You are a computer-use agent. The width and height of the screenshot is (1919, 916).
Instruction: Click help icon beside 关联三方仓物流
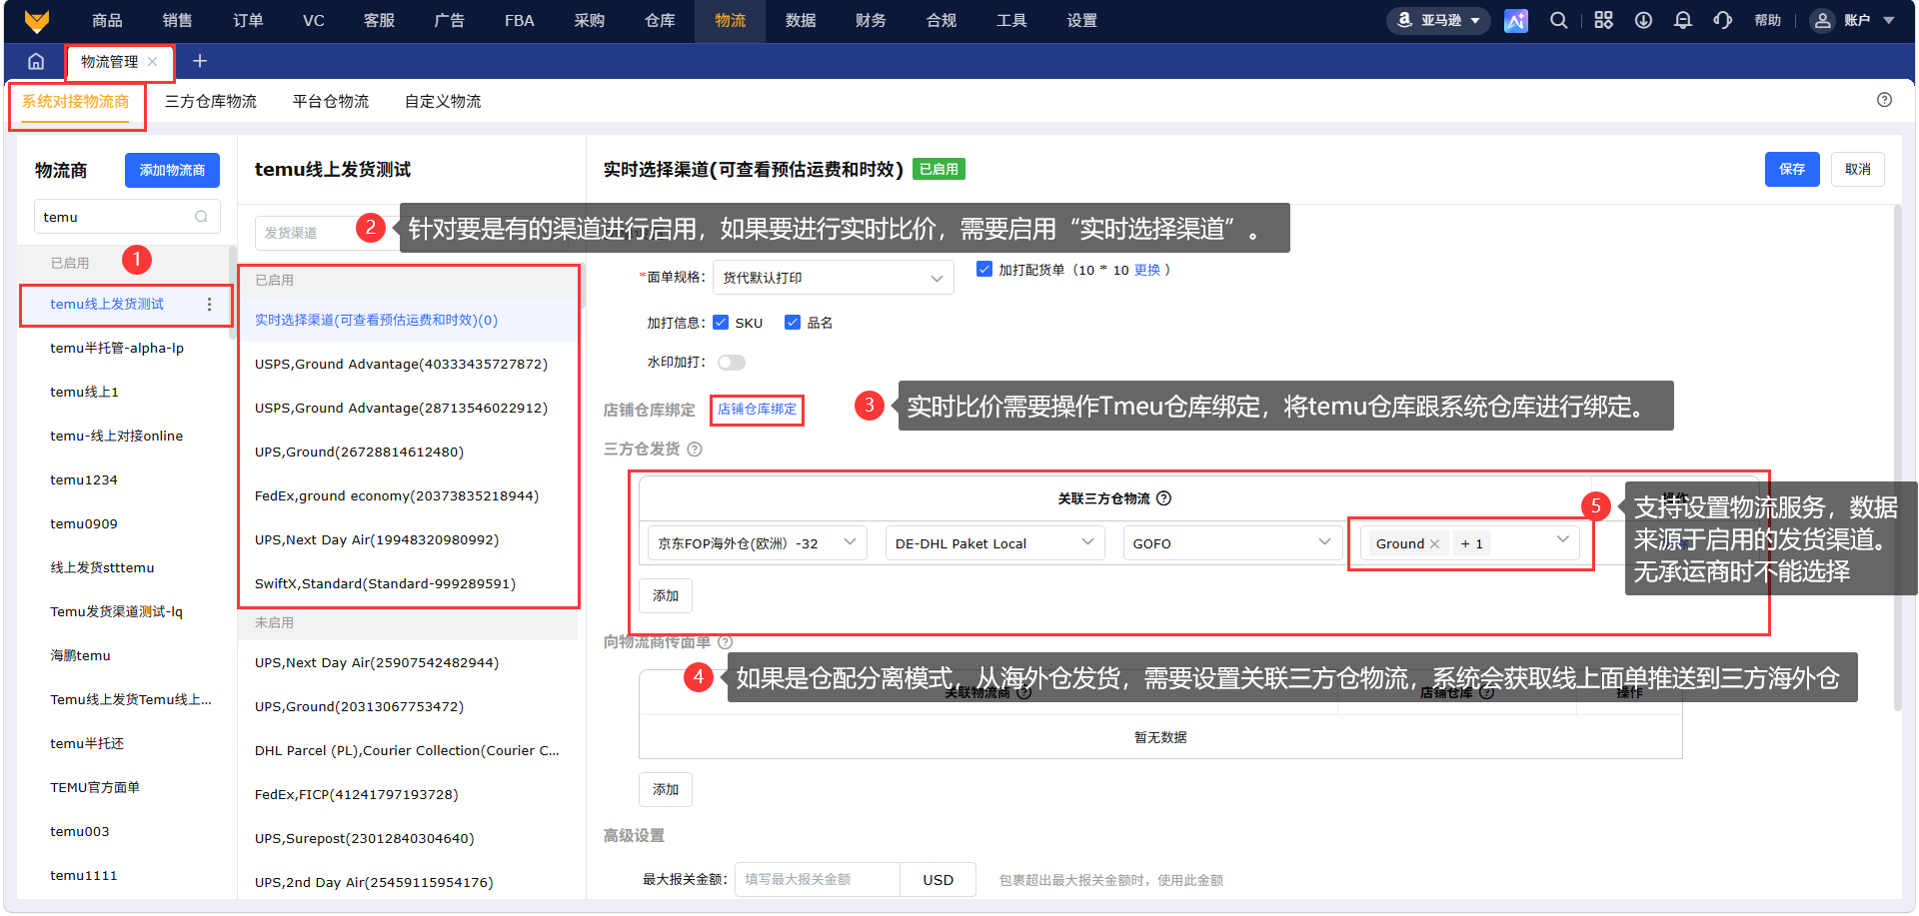tap(1163, 498)
